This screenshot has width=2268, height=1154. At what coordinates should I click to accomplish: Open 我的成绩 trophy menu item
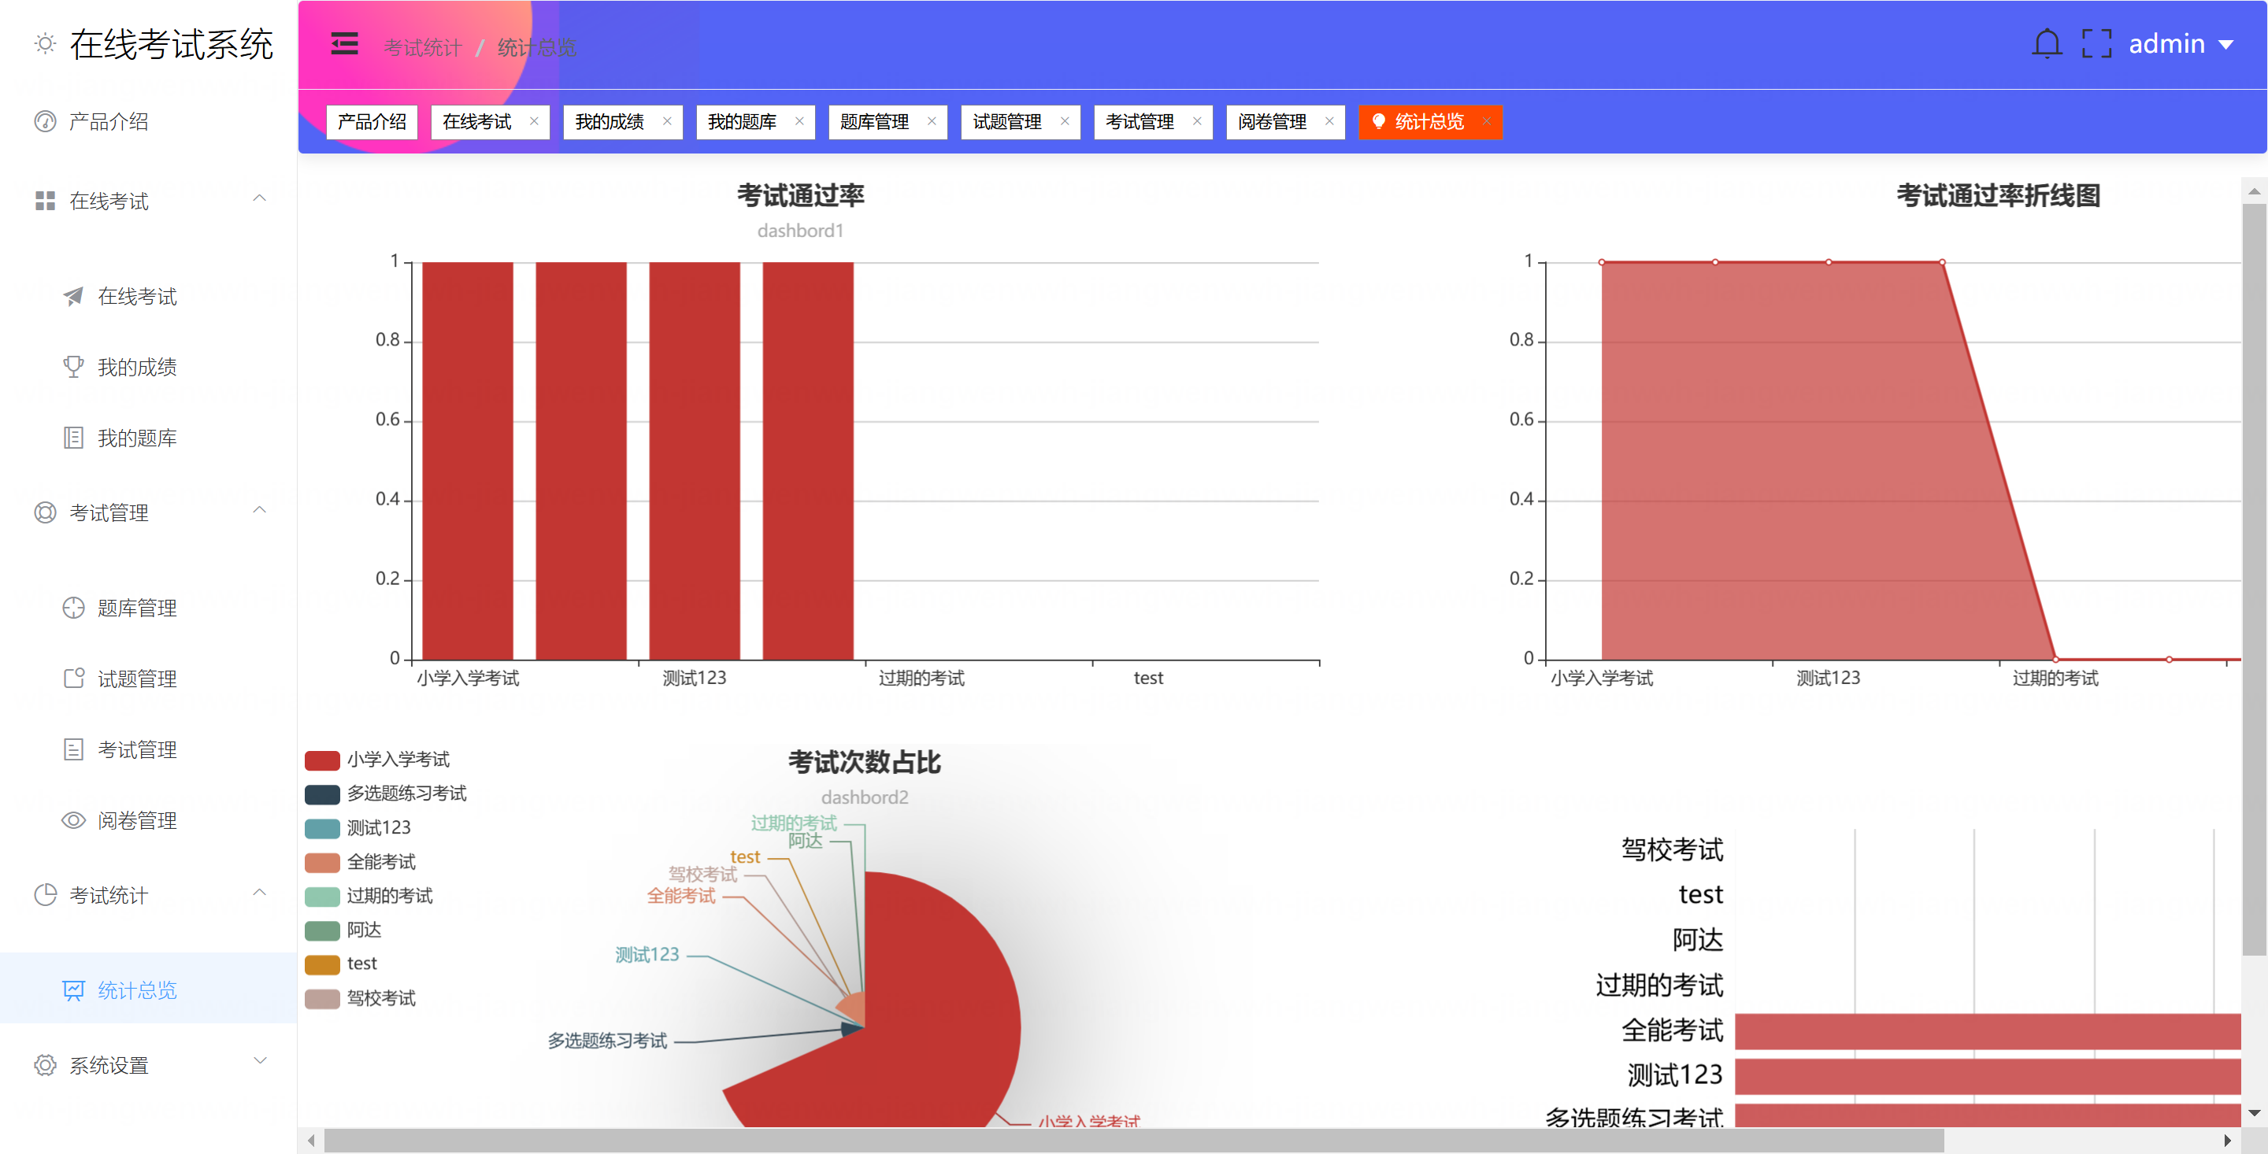[x=136, y=367]
